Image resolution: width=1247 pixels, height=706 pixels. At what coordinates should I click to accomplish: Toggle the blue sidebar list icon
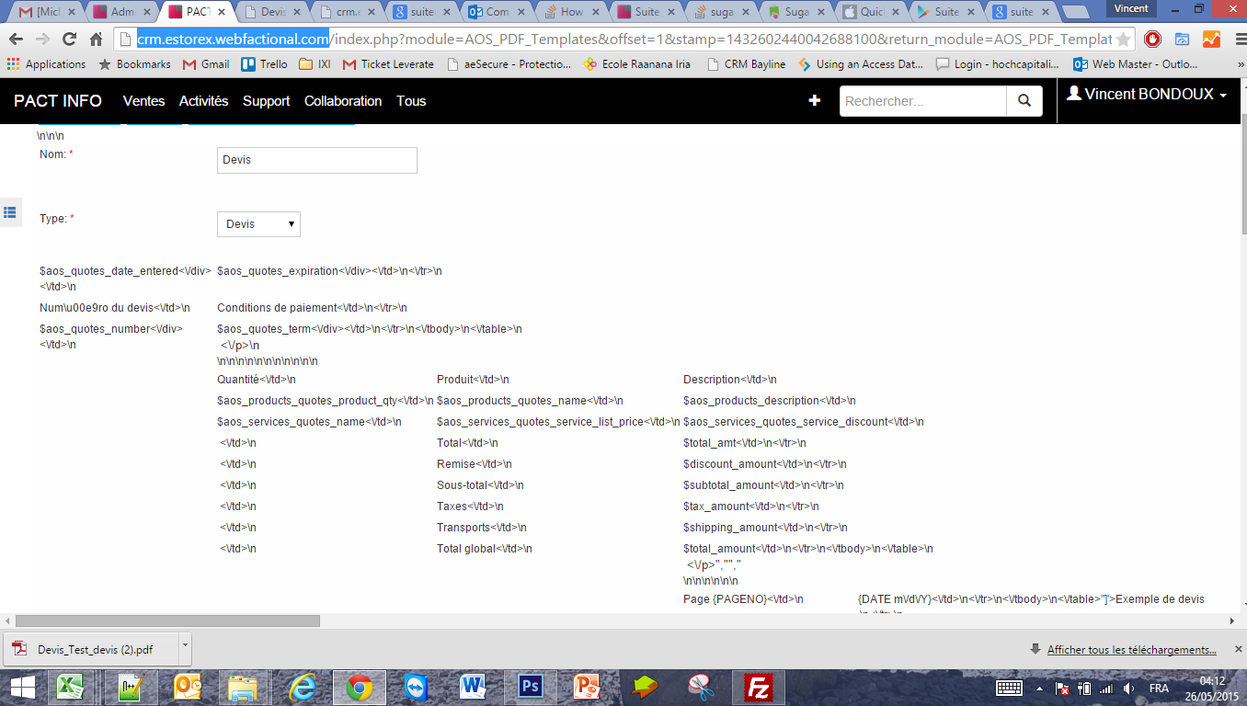click(10, 212)
